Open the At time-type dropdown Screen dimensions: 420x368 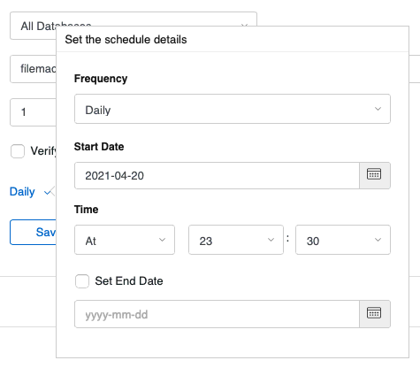[125, 240]
